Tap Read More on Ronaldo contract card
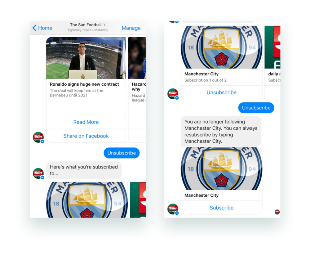Image resolution: width=310 pixels, height=256 pixels. click(86, 122)
